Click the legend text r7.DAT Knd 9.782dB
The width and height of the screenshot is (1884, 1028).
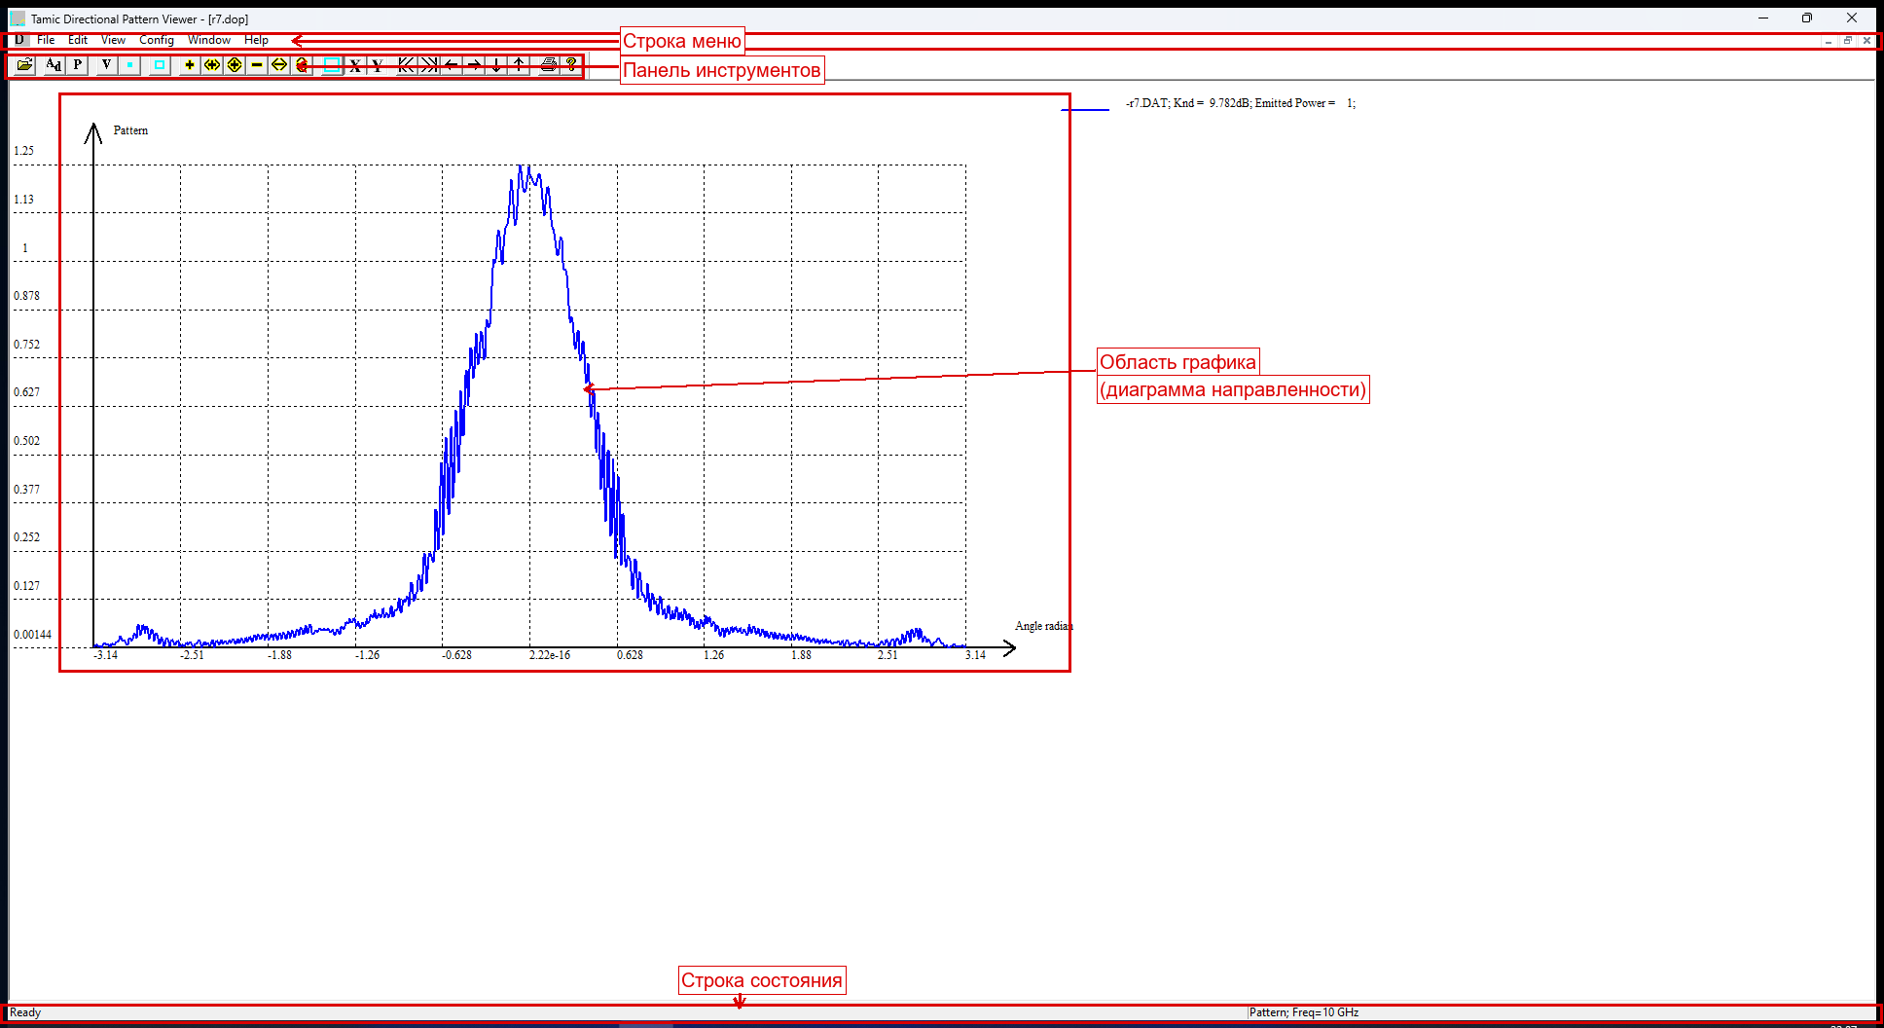(1240, 103)
